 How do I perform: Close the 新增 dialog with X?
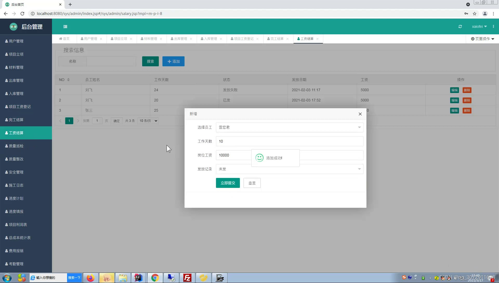click(360, 114)
